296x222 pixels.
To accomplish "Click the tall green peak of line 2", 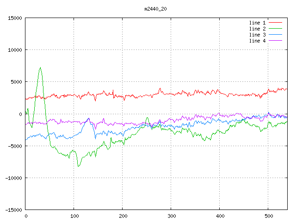I will pos(40,68).
